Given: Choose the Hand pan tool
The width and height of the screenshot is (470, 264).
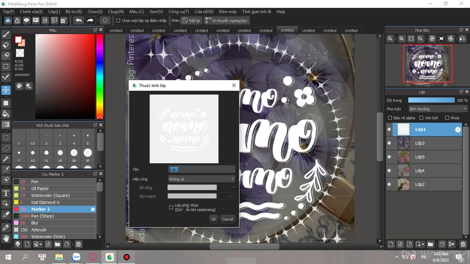Looking at the screenshot, I should click(6, 238).
